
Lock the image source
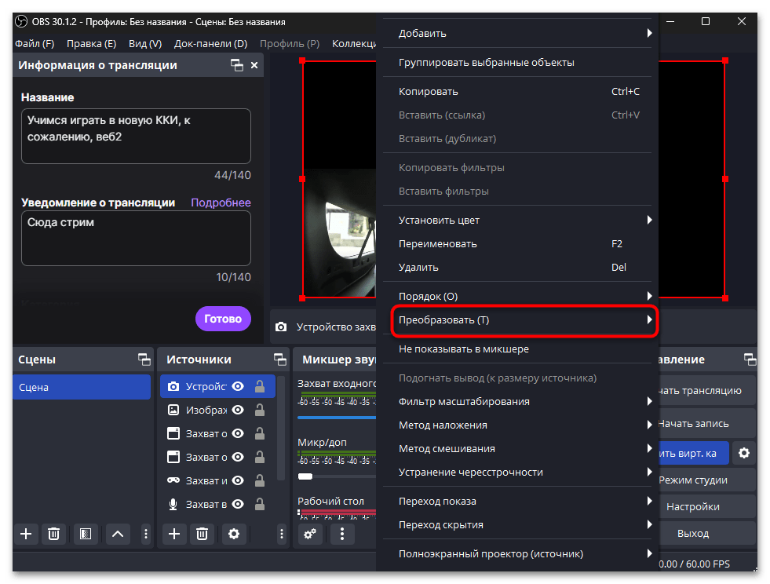260,410
